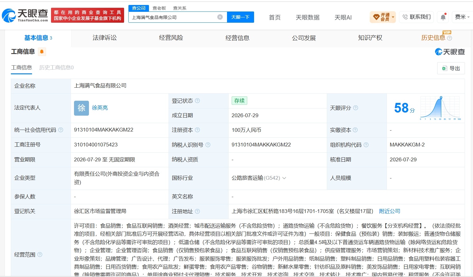This screenshot has width=473, height=277.
Task: Open the 费米 user account dropdown
Action: [x=462, y=17]
